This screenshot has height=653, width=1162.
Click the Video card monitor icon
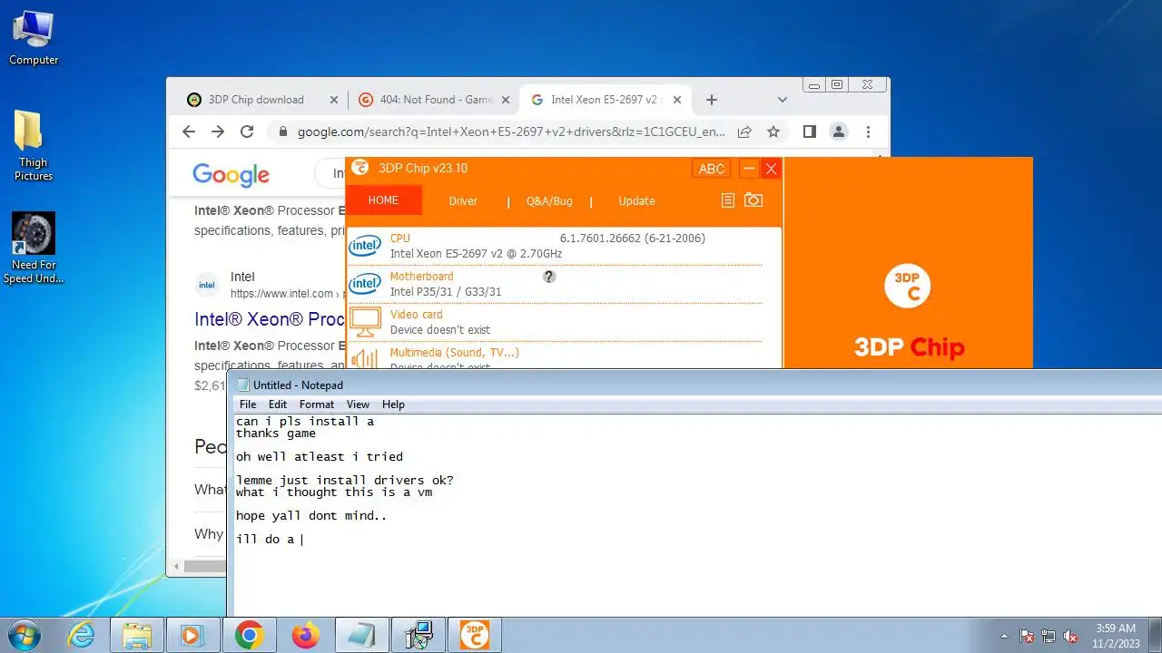tap(365, 321)
